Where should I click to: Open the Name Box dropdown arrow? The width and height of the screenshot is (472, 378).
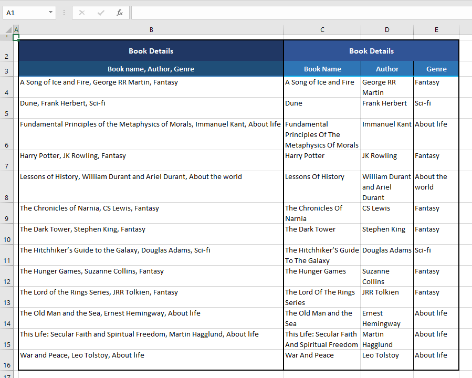[x=50, y=13]
